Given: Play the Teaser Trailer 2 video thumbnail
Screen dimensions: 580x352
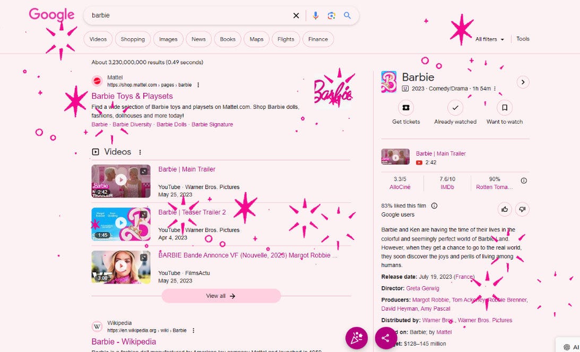Looking at the screenshot, I should pyautogui.click(x=121, y=224).
